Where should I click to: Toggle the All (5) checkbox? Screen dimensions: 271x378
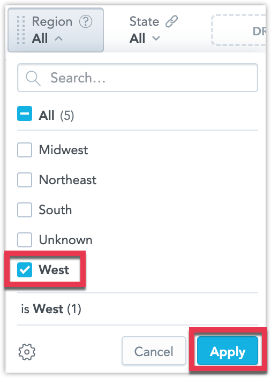(x=25, y=114)
